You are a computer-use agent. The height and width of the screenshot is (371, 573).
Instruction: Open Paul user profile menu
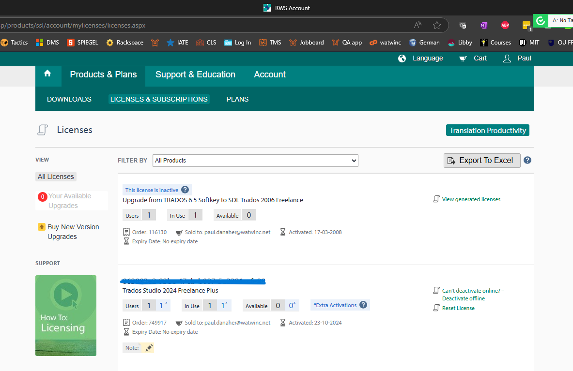click(517, 59)
